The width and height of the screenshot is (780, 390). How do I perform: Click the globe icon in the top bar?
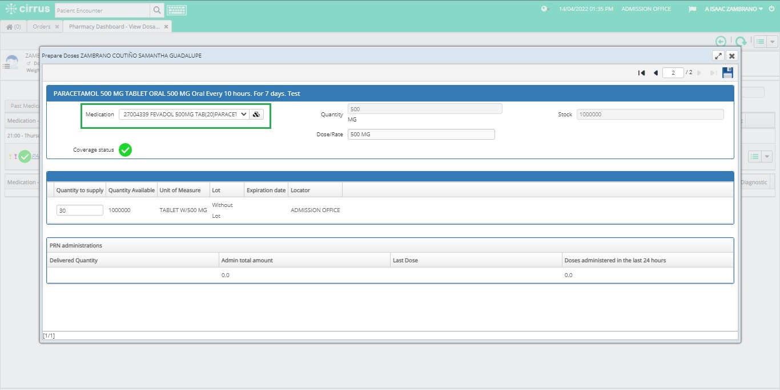544,9
